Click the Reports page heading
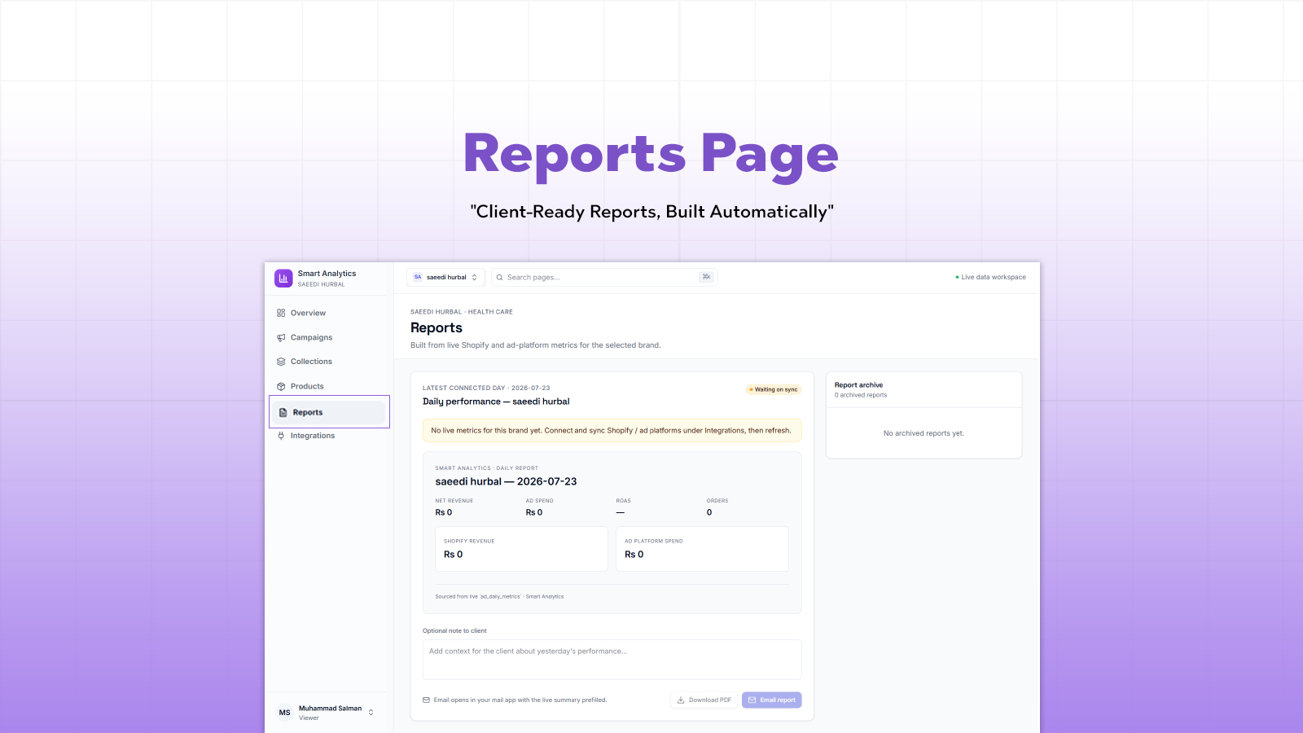1303x733 pixels. (x=437, y=327)
